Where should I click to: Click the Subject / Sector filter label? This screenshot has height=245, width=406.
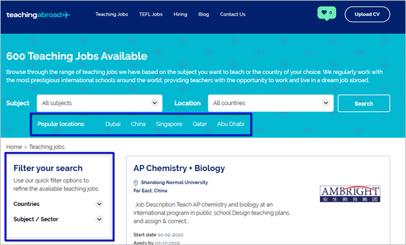(36, 219)
